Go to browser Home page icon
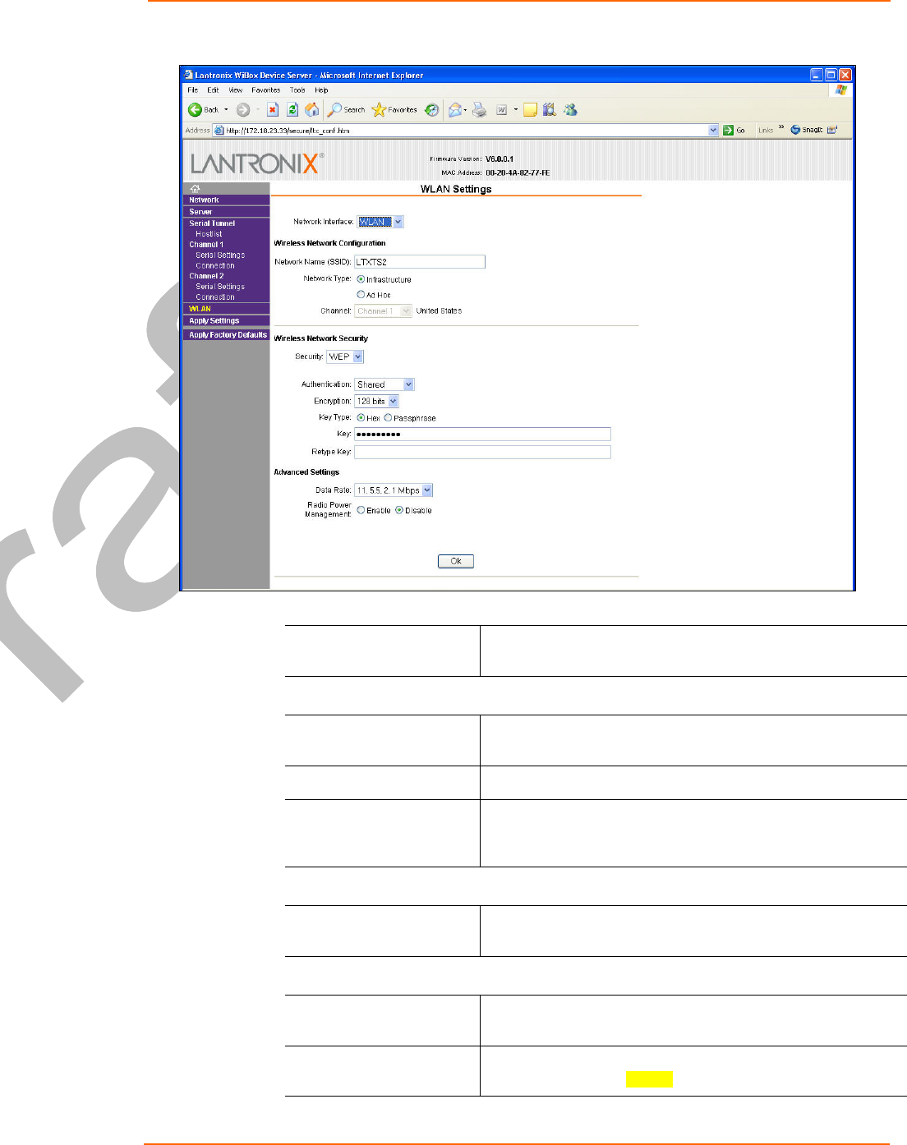Viewport: 907px width, 1145px height. coord(311,109)
